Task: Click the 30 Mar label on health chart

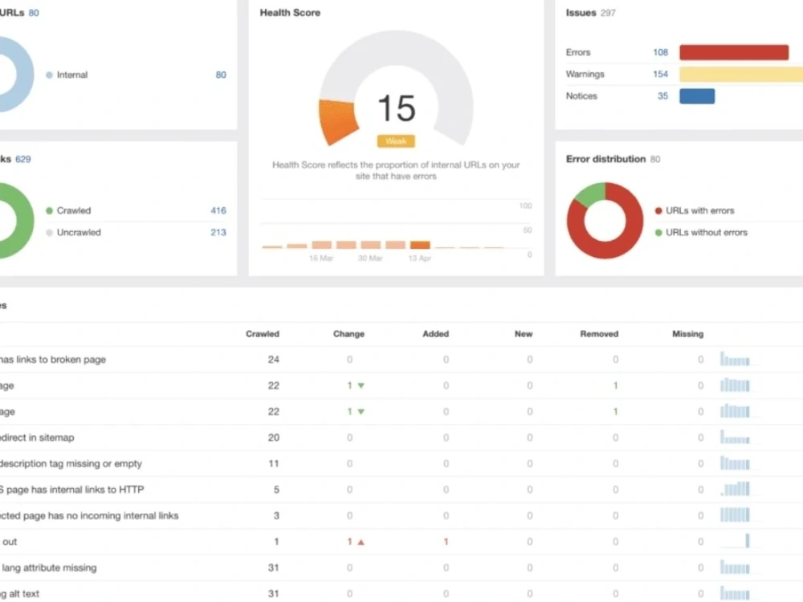Action: point(370,258)
